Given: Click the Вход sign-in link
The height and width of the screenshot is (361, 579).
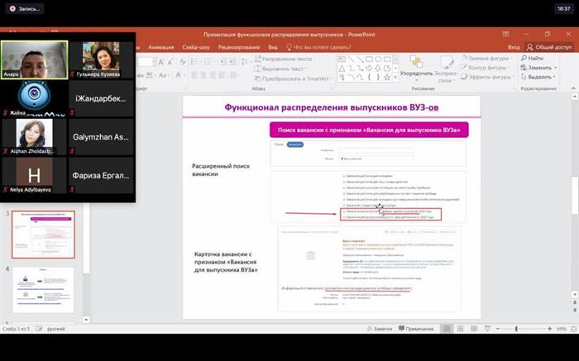Looking at the screenshot, I should 514,47.
